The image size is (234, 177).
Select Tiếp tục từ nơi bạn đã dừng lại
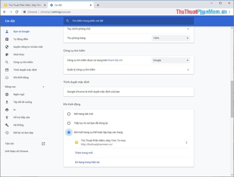click(x=69, y=123)
